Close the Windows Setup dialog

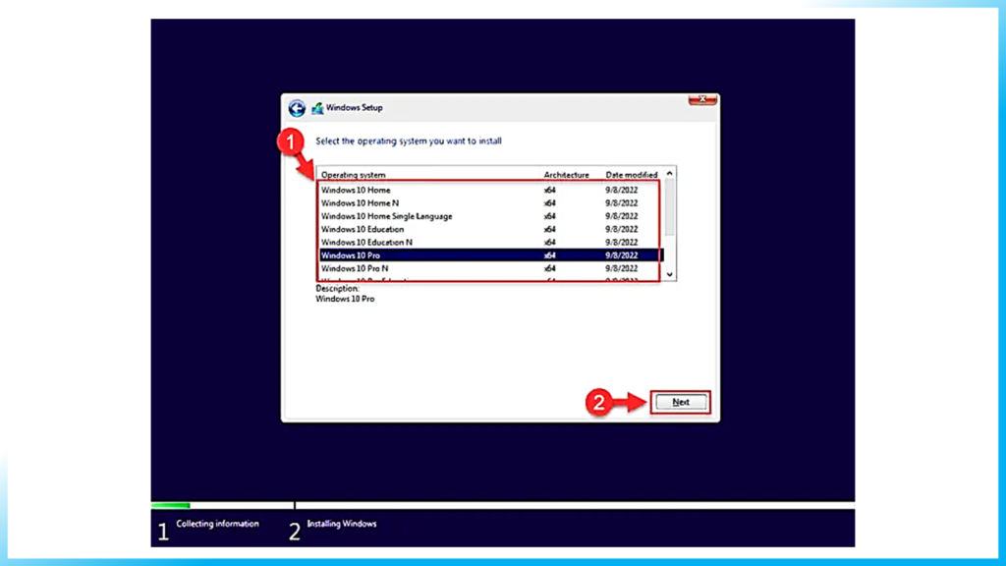point(701,100)
